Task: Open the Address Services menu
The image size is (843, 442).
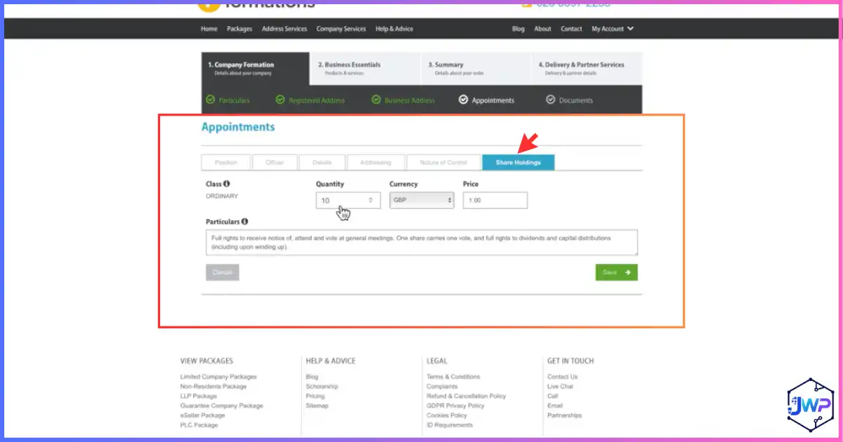Action: [x=285, y=29]
